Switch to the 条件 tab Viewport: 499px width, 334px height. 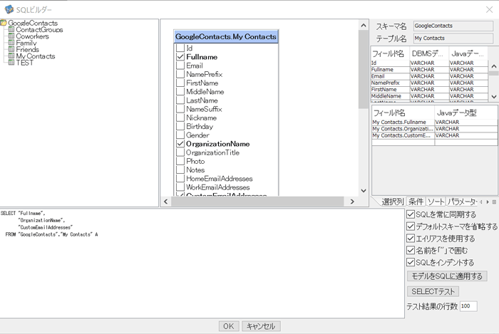click(x=416, y=202)
